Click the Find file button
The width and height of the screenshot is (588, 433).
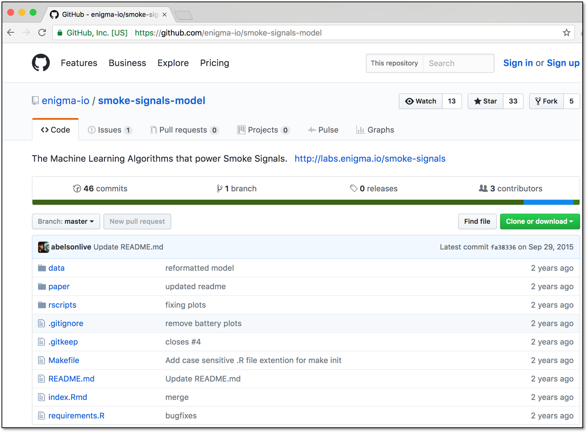point(477,222)
